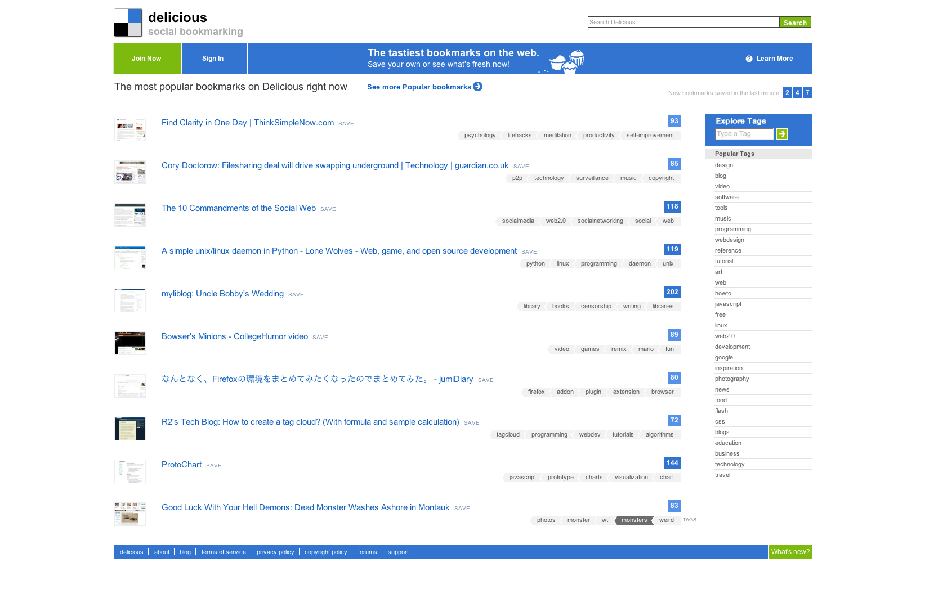This screenshot has width=925, height=589.
Task: Open thumbnail for Uncle Bobby's Wedding
Action: 130,300
